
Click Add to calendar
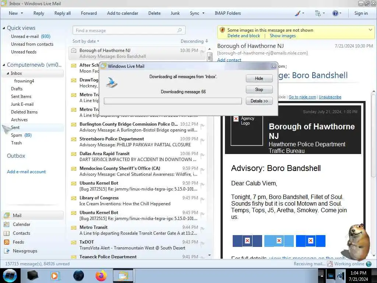(x=123, y=13)
